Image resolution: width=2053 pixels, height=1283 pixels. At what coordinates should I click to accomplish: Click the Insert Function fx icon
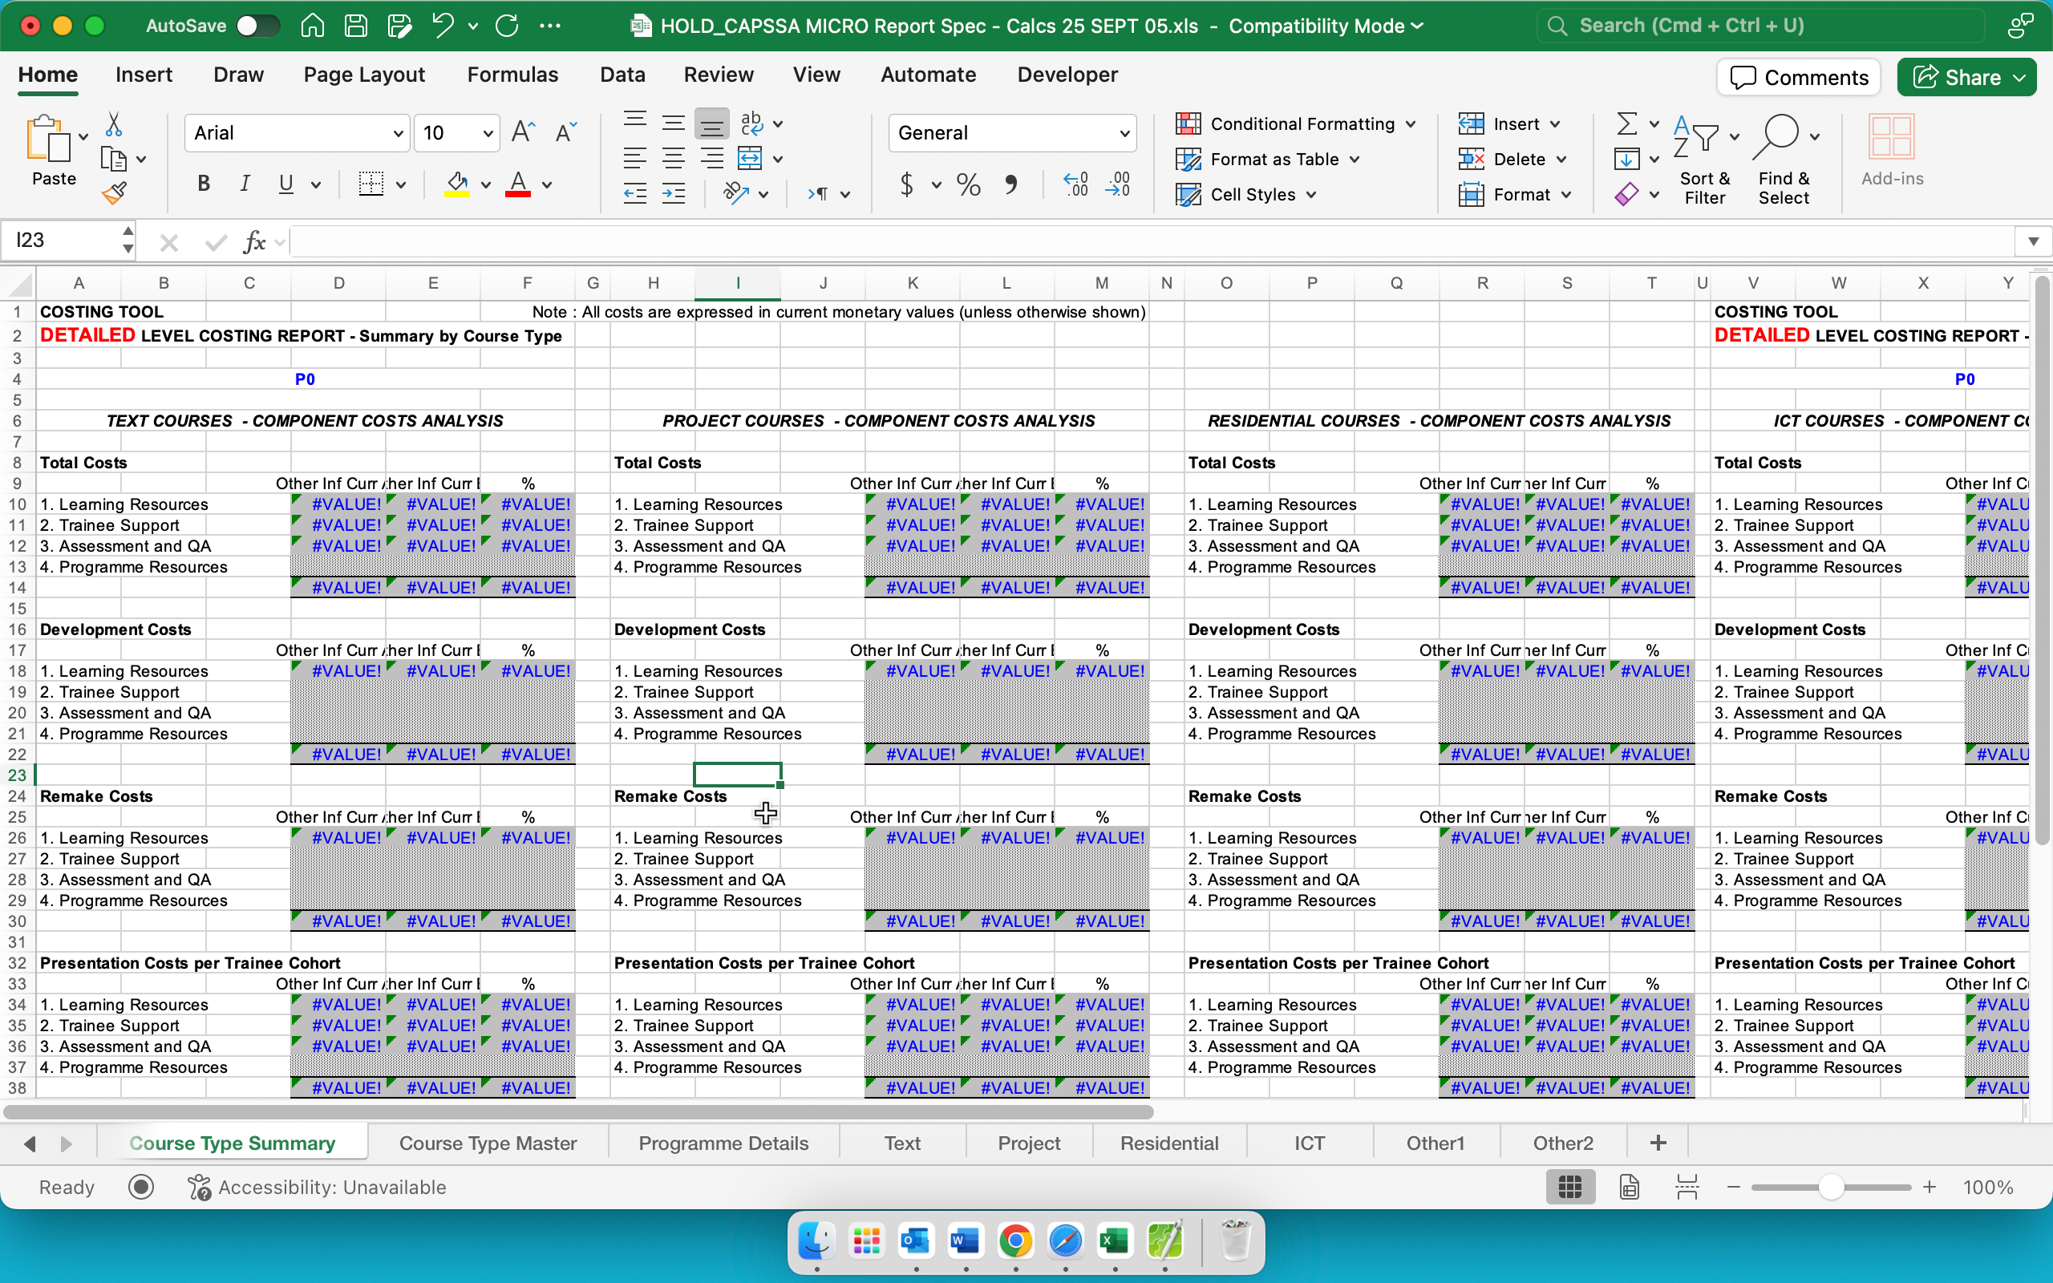pos(253,242)
